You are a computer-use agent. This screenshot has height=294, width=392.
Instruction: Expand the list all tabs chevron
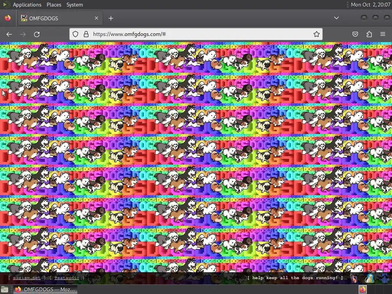coord(336,18)
